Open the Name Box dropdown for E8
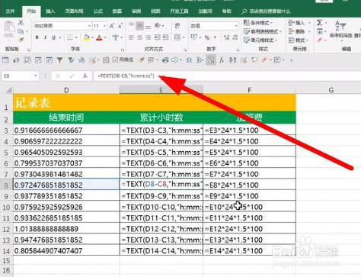Screen dimensions: 361x277 point(36,76)
